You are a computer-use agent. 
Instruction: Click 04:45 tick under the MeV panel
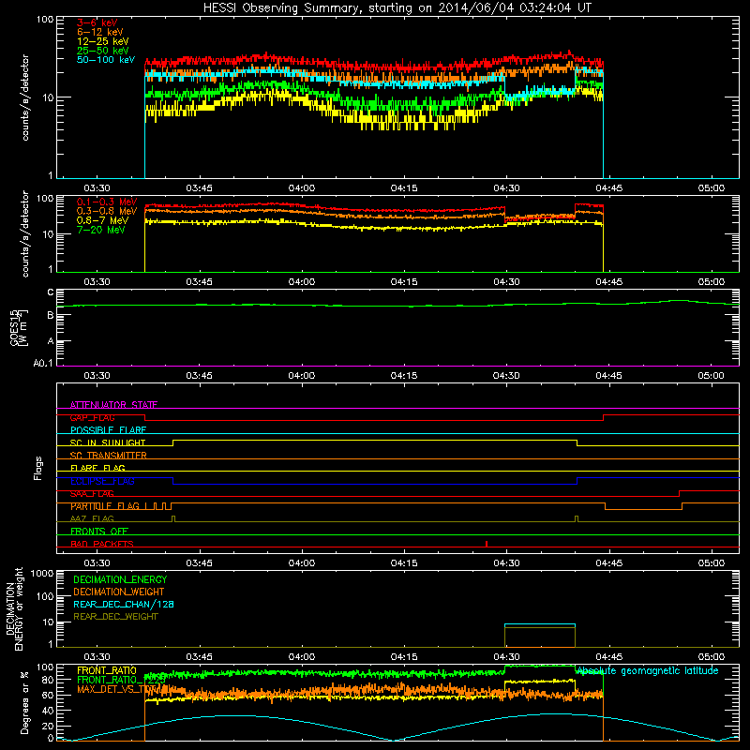click(608, 282)
